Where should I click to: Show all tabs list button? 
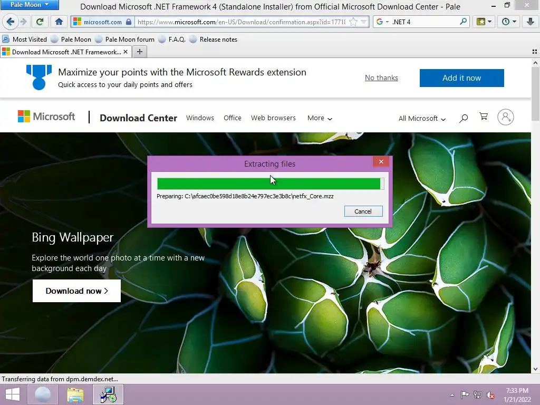(535, 52)
